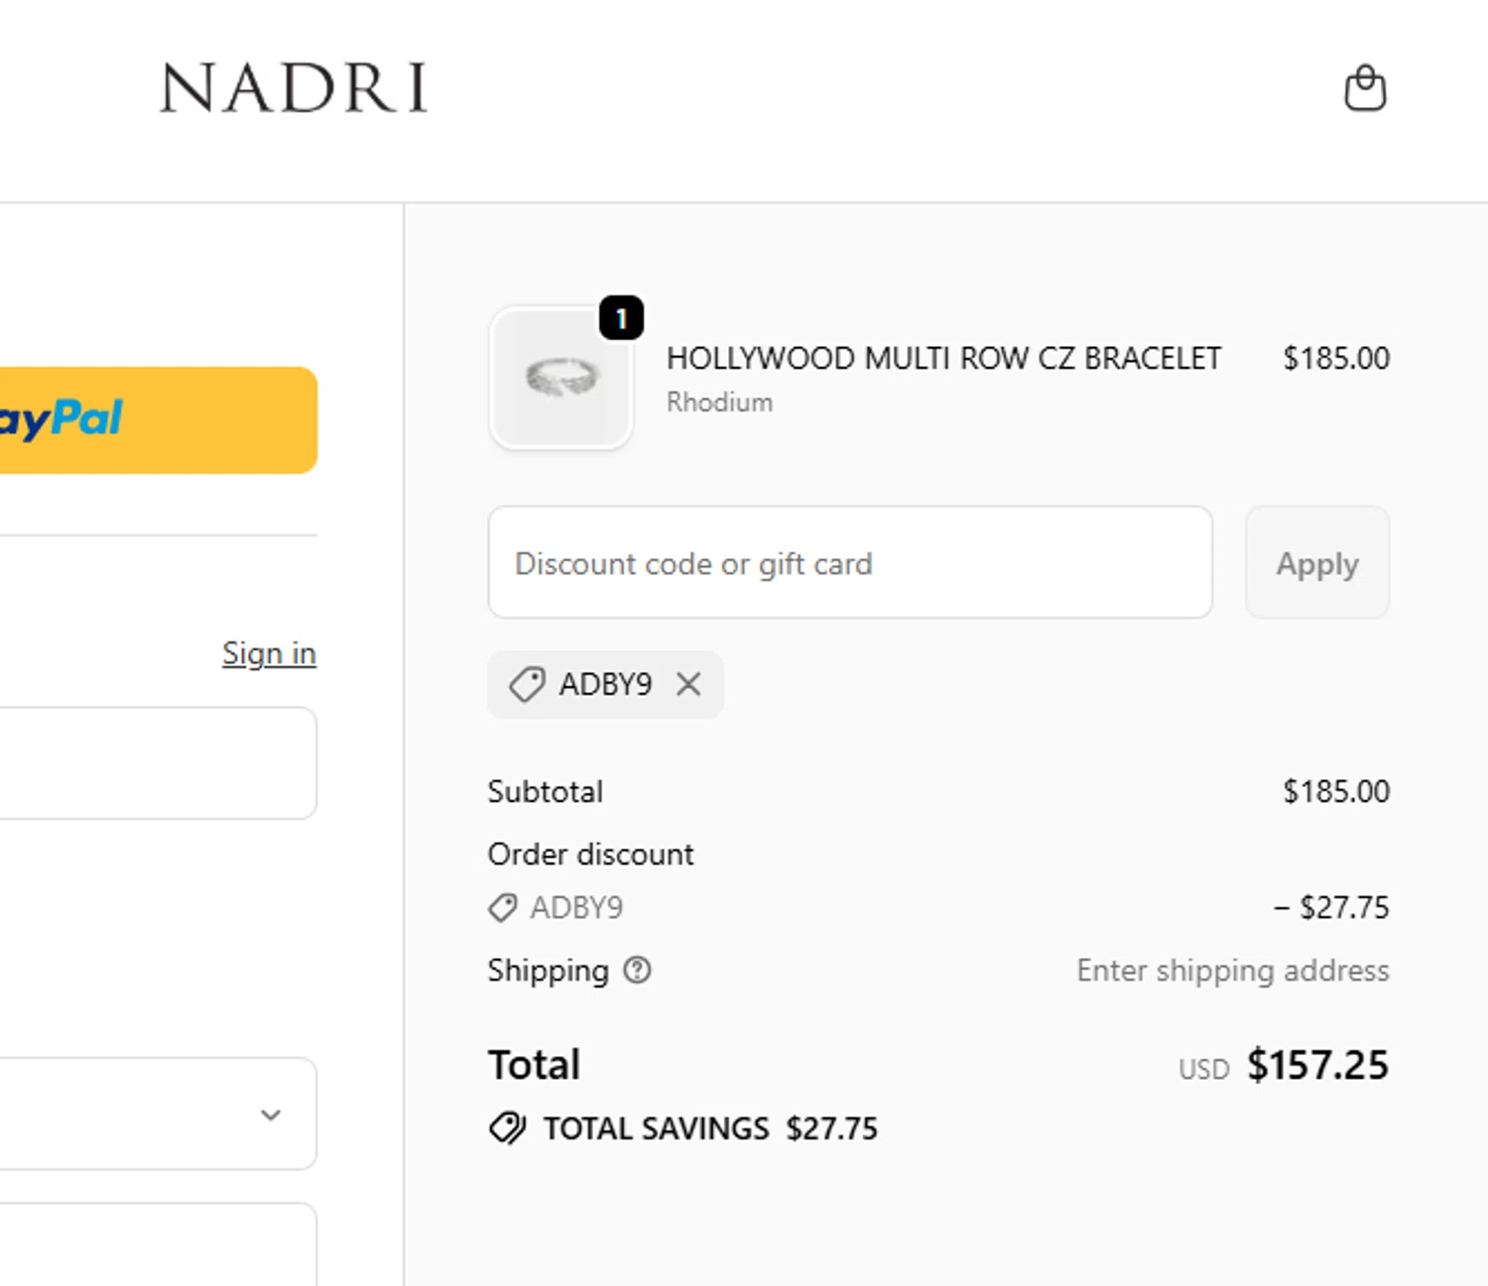Viewport: 1488px width, 1286px height.
Task: Remove the ADBY9 discount code
Action: click(688, 684)
